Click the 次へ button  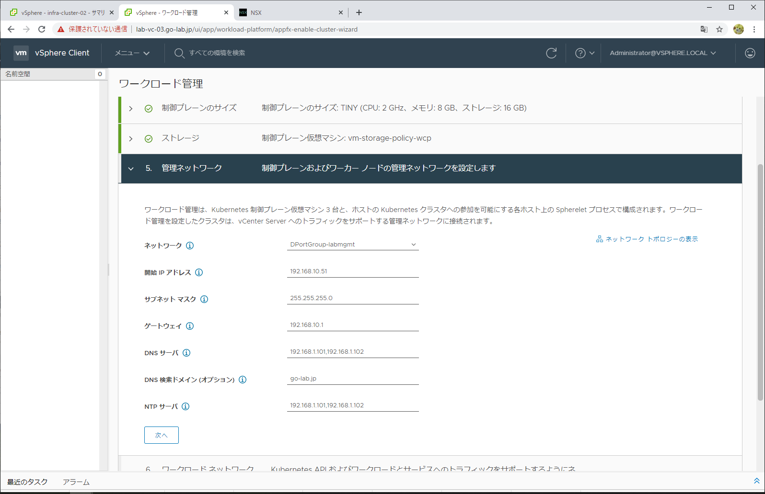162,435
